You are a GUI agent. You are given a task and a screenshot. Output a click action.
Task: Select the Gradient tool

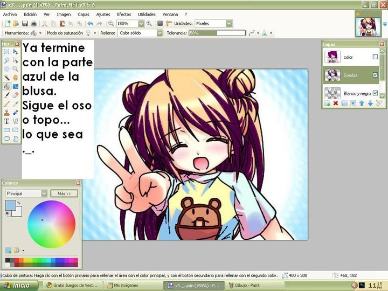click(15, 86)
